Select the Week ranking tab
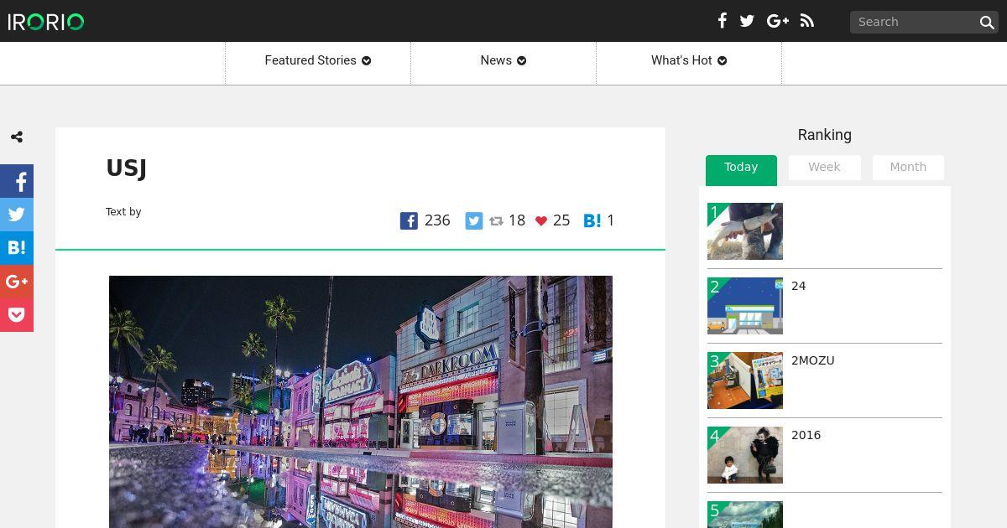Image resolution: width=1007 pixels, height=528 pixels. point(824,168)
